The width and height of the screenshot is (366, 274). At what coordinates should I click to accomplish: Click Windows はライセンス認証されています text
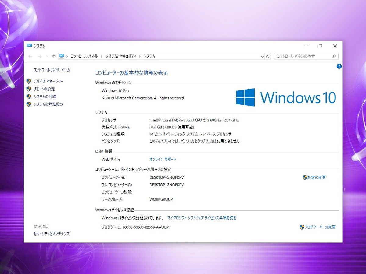(x=133, y=218)
